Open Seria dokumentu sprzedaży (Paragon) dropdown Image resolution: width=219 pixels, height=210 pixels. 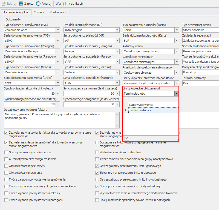tap(117, 62)
